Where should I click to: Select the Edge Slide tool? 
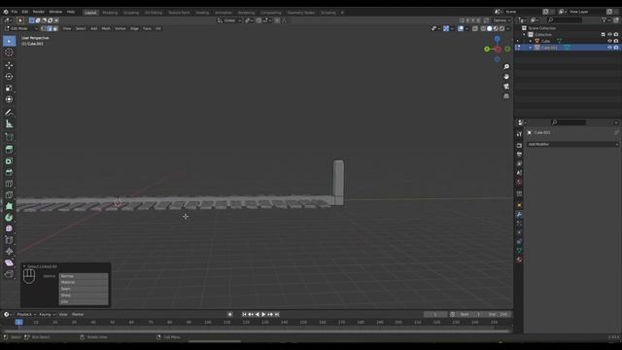click(9, 240)
